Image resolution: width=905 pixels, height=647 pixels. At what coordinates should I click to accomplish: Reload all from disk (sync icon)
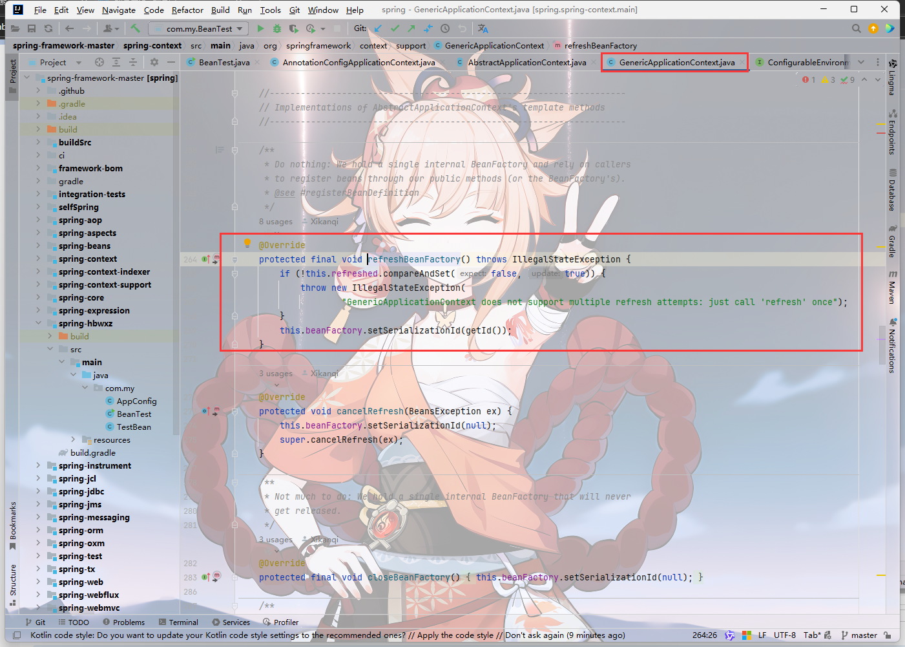(x=48, y=28)
